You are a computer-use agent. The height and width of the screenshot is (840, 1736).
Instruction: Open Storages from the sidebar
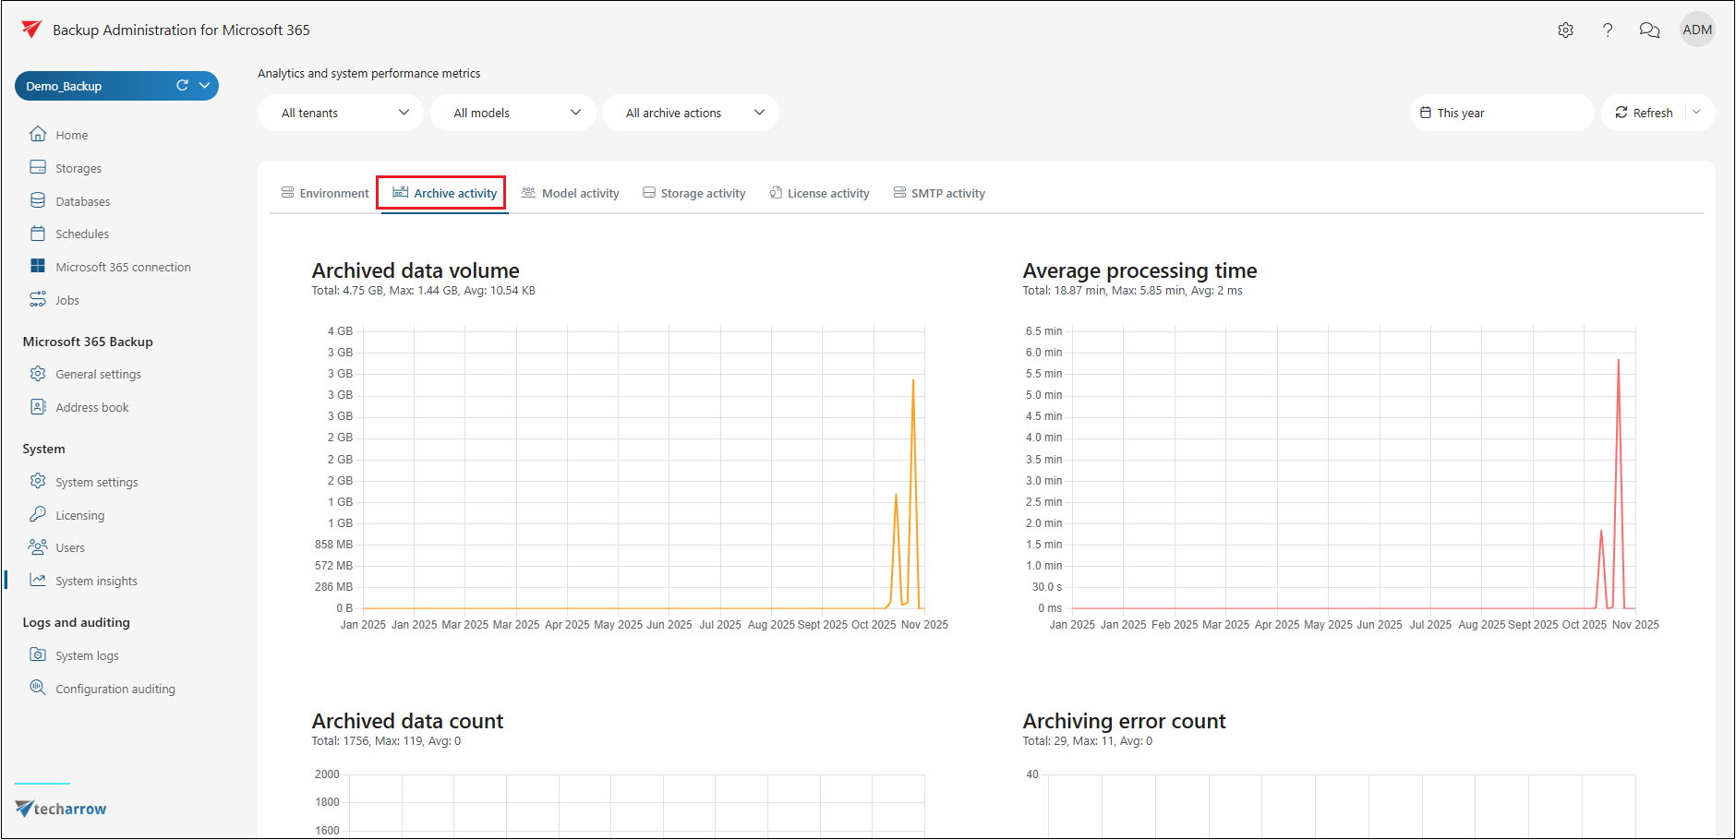coord(78,168)
